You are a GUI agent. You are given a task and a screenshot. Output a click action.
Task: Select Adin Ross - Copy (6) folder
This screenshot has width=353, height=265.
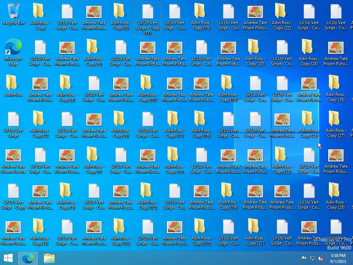click(94, 52)
